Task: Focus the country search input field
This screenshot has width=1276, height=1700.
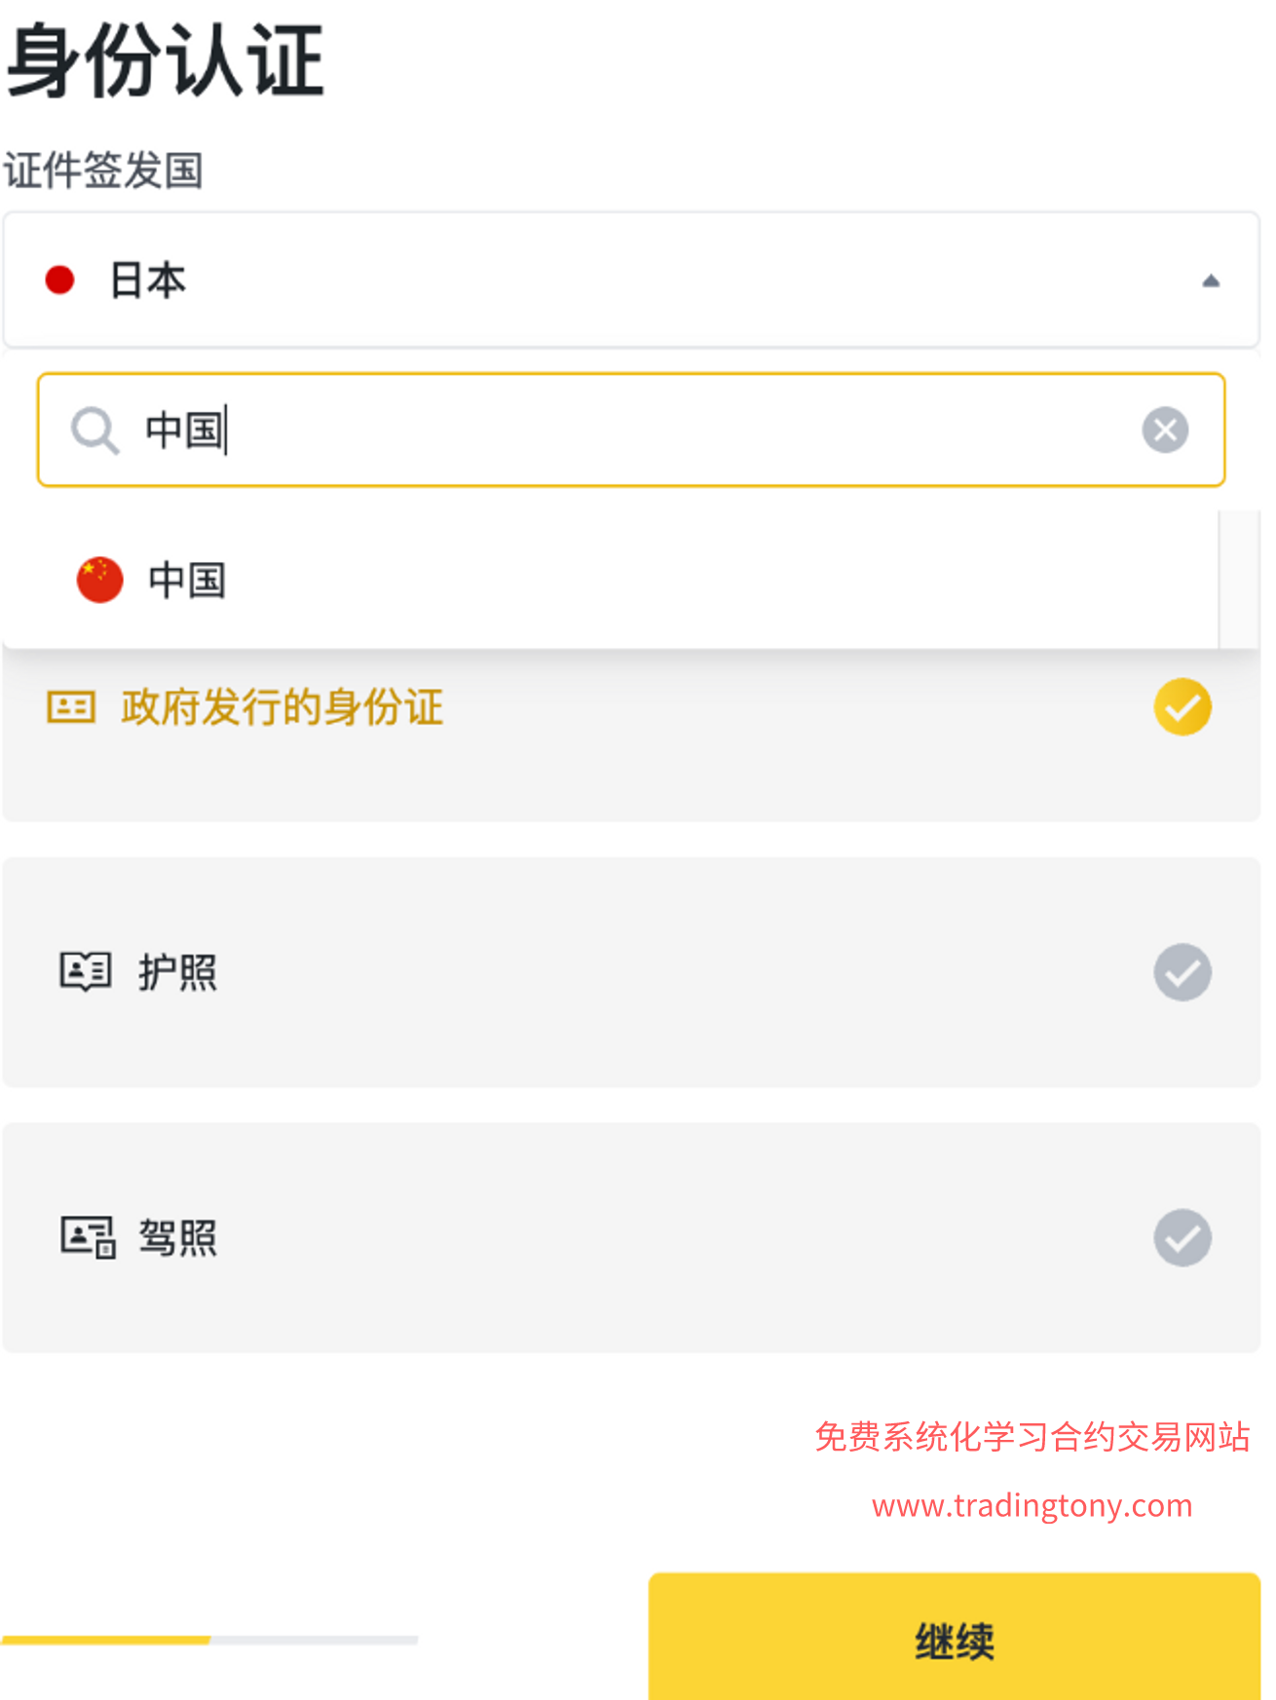Action: click(633, 430)
